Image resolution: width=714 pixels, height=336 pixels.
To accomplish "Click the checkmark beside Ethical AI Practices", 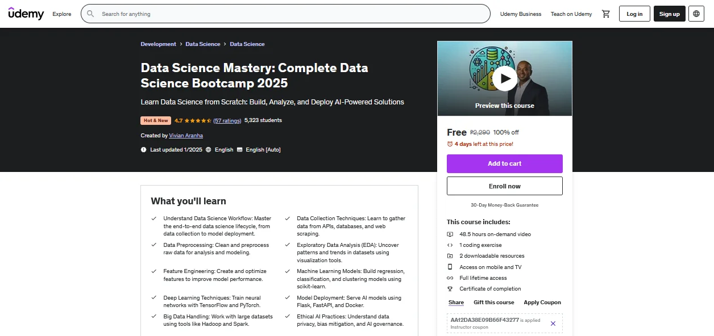I will [287, 317].
